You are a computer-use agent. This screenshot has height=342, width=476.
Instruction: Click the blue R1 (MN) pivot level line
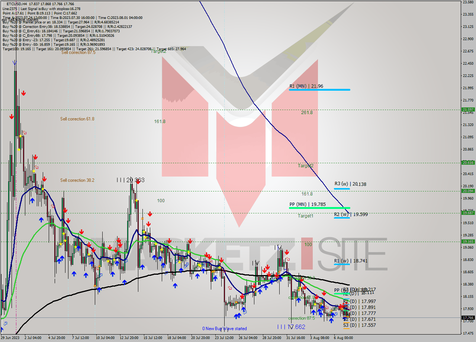click(319, 90)
